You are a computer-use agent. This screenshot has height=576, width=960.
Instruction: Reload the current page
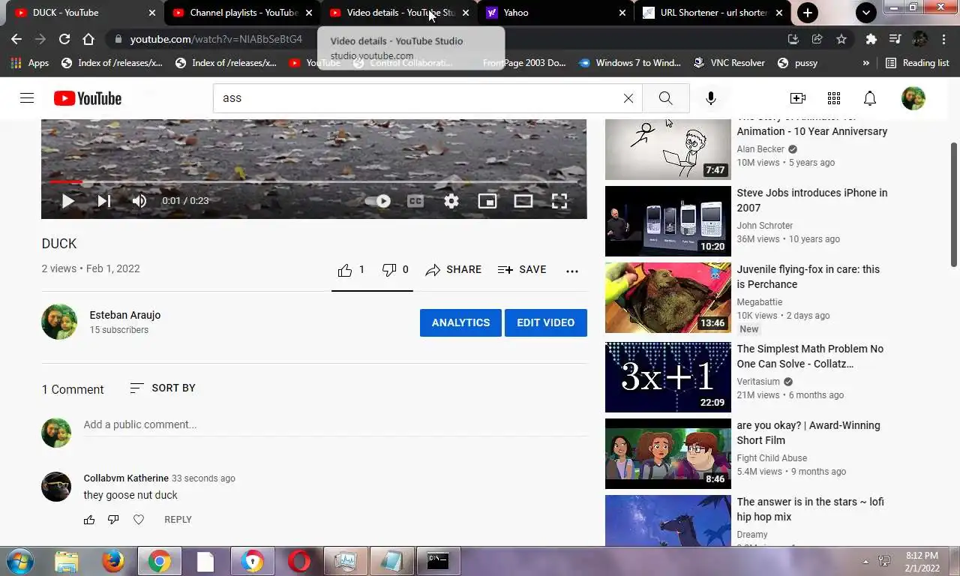64,39
